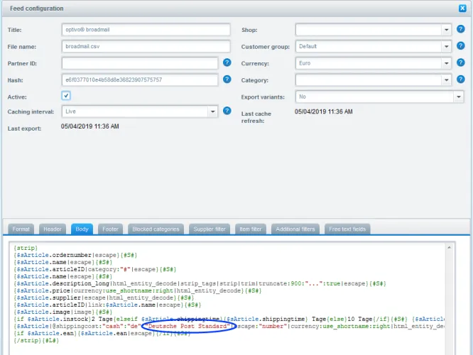Click the $sArticle.description_long template line
Viewport: 473px width, 355px height.
click(200, 283)
